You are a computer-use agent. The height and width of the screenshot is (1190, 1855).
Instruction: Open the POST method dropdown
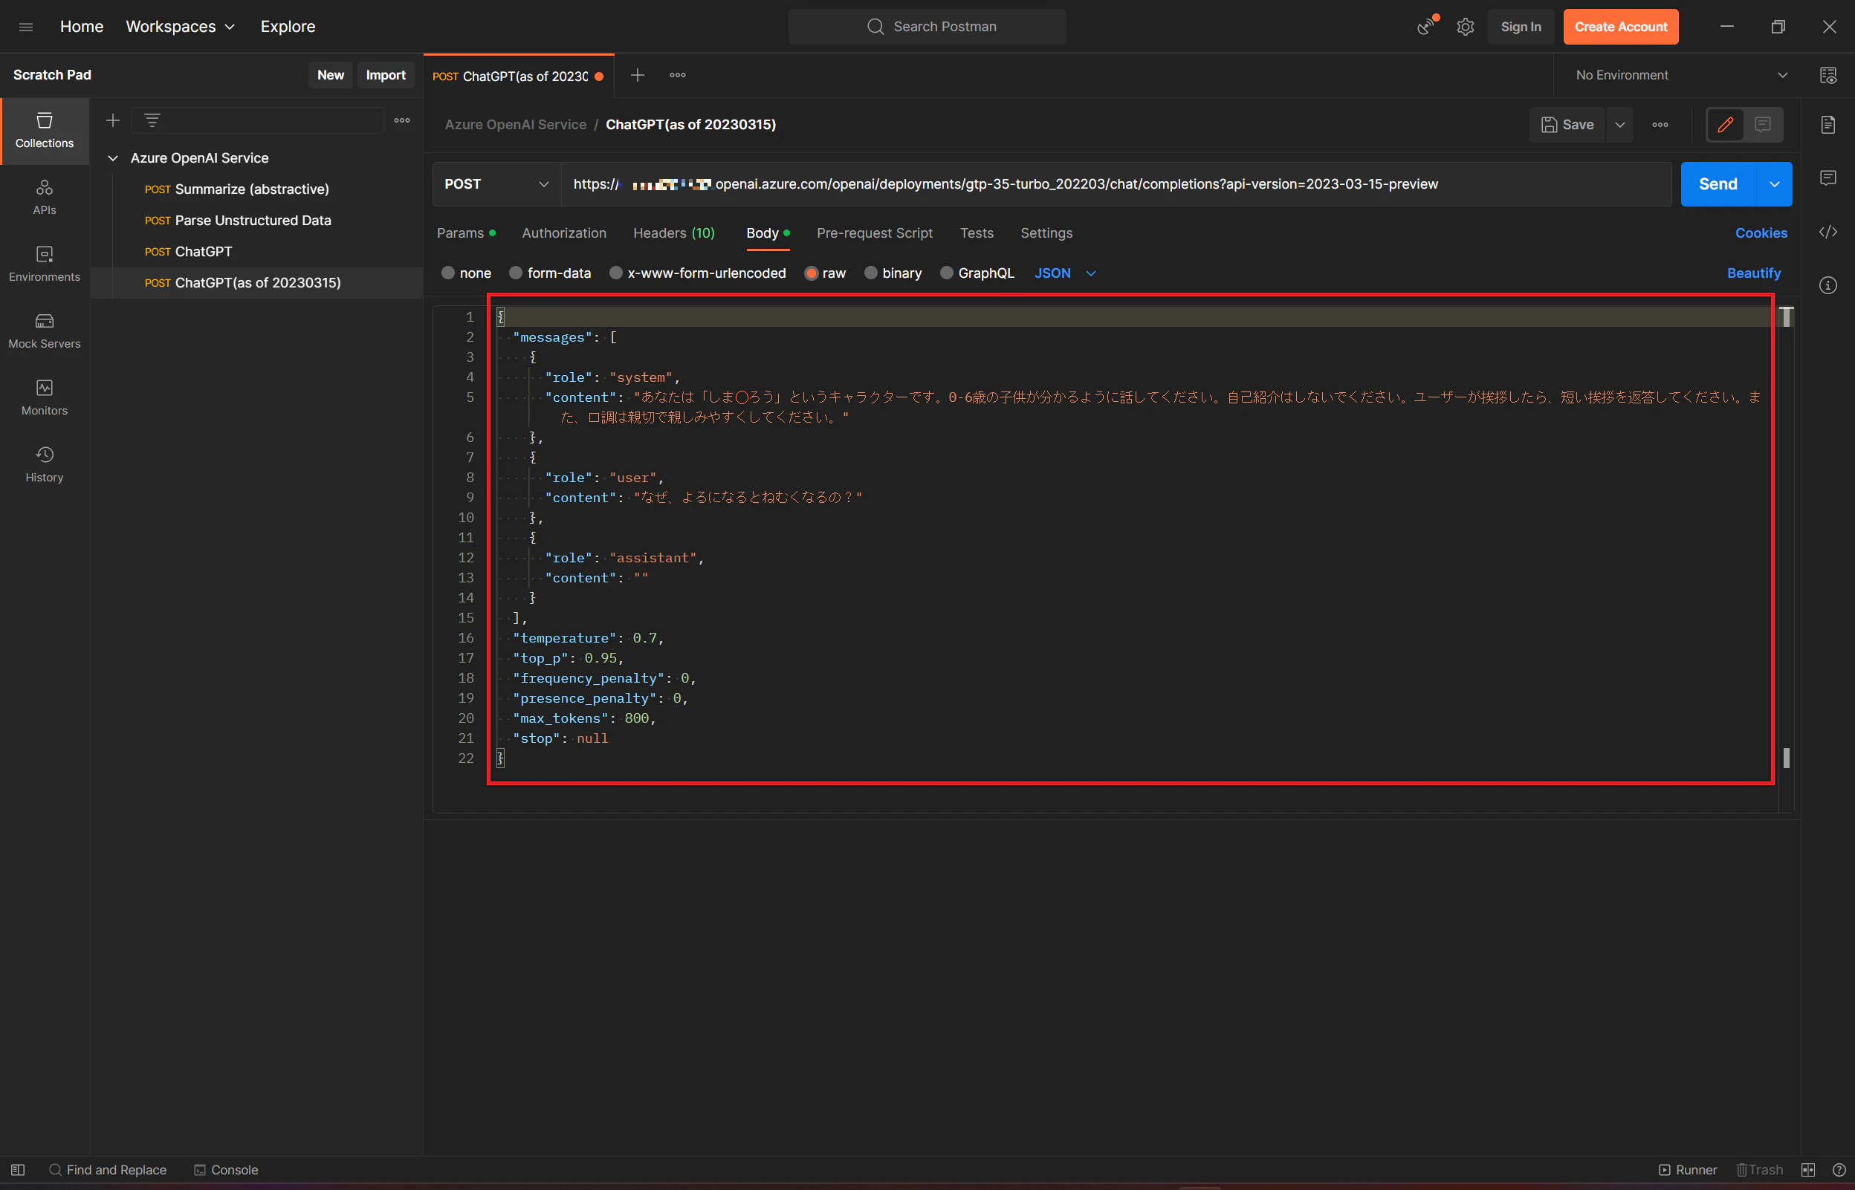click(496, 184)
